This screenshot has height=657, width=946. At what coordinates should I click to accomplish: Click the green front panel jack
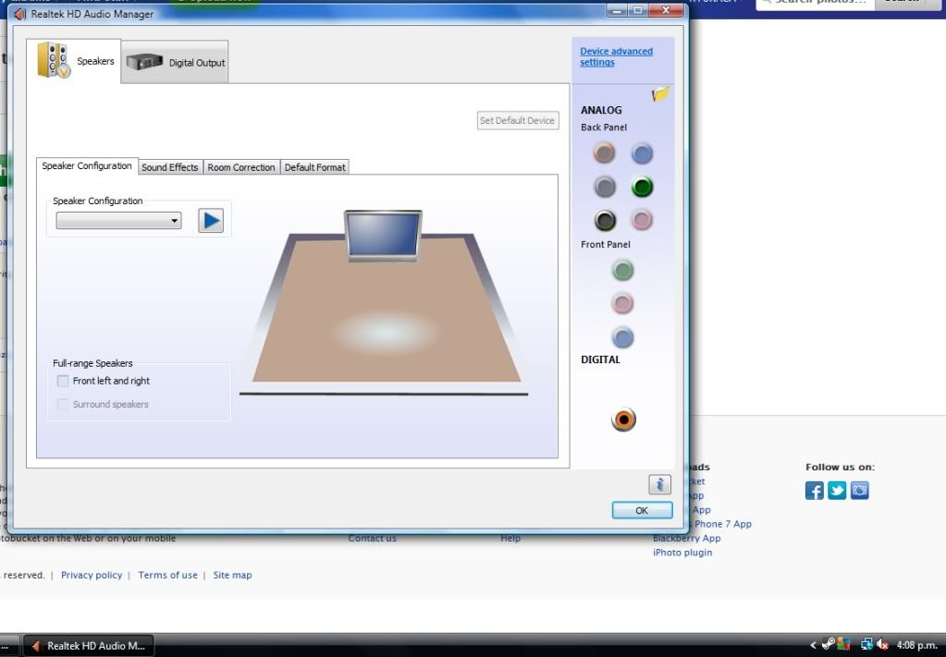point(622,270)
